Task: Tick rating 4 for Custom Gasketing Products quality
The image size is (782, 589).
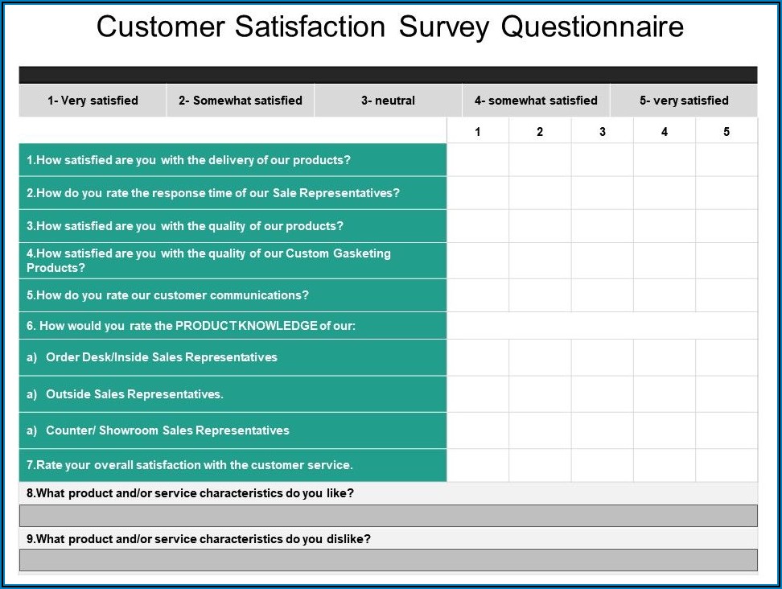Action: 665,261
